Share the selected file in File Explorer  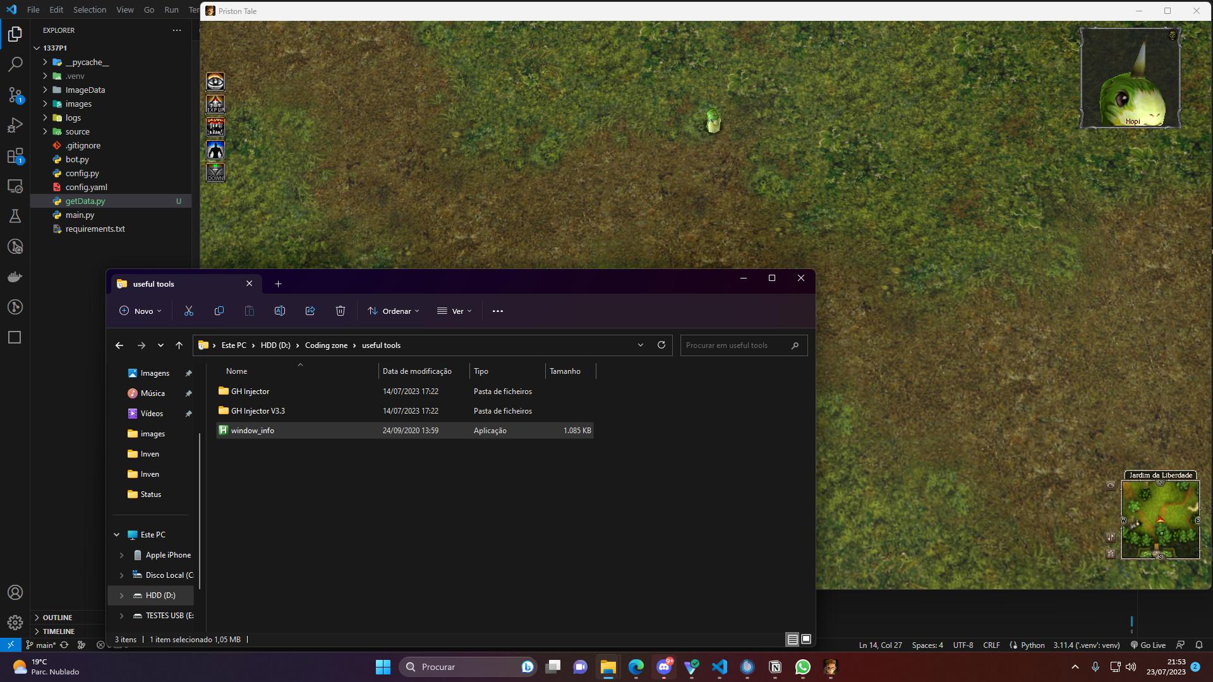click(x=310, y=311)
